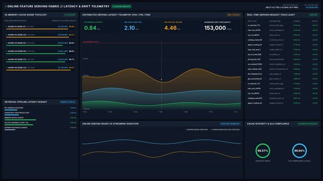Click the P50 median latency 0.84 value
The width and height of the screenshot is (323, 181).
(x=90, y=28)
